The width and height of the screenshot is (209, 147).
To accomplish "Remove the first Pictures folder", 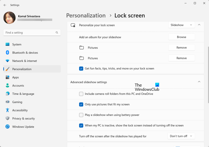I will (182, 48).
